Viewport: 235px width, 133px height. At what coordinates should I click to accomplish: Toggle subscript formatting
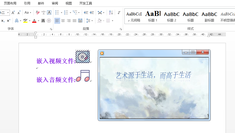3,21
